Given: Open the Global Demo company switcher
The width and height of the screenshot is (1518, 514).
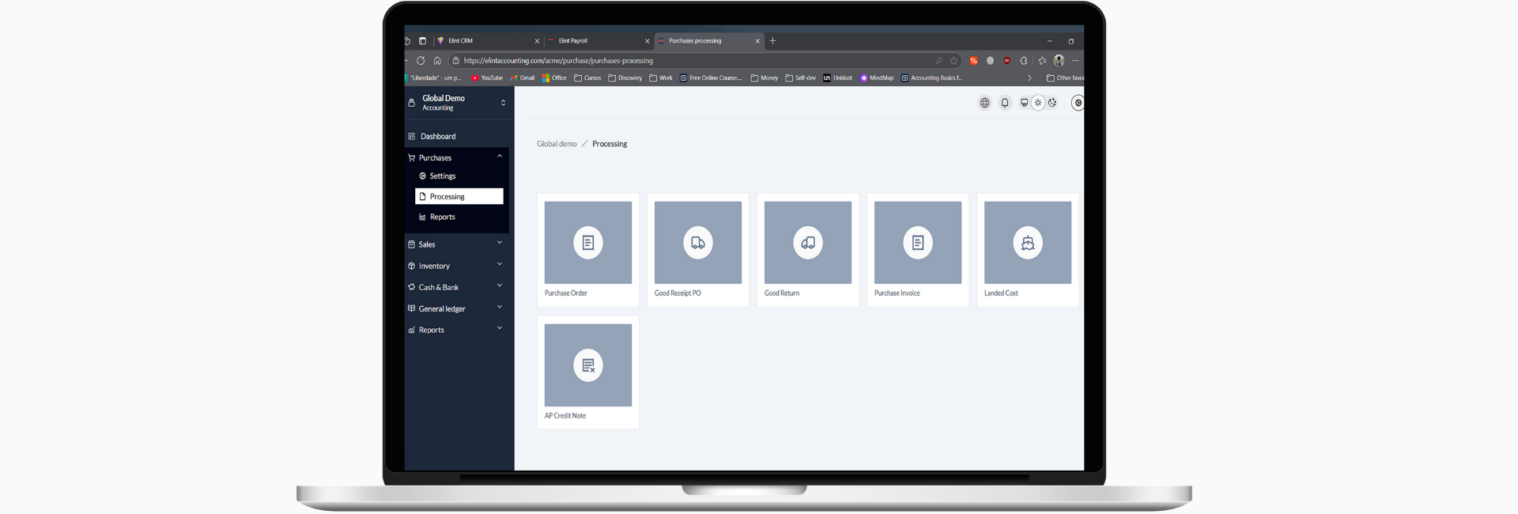Looking at the screenshot, I should click(x=457, y=103).
